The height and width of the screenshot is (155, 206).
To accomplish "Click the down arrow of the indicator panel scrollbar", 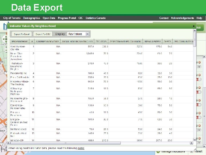I will click(x=204, y=146).
